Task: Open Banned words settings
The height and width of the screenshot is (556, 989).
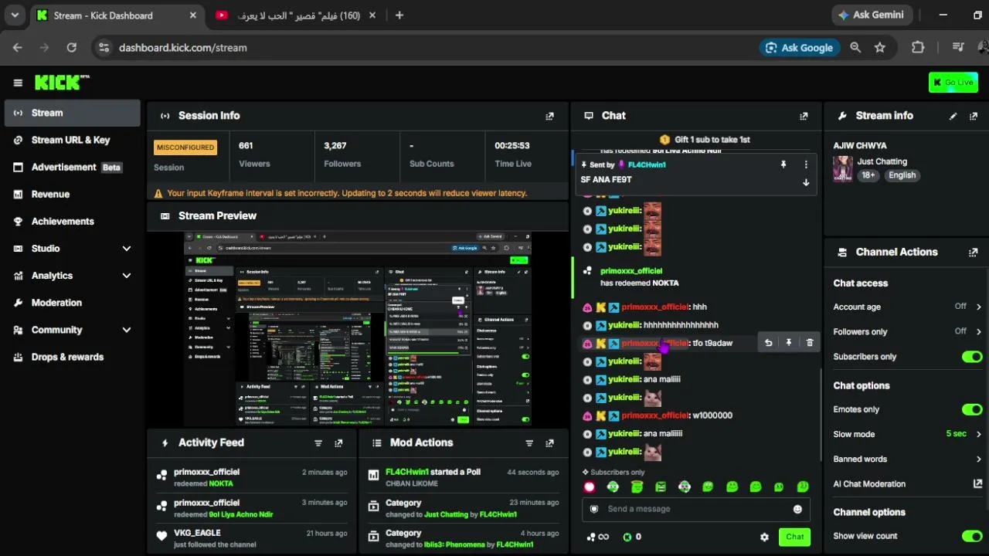Action: [x=908, y=459]
